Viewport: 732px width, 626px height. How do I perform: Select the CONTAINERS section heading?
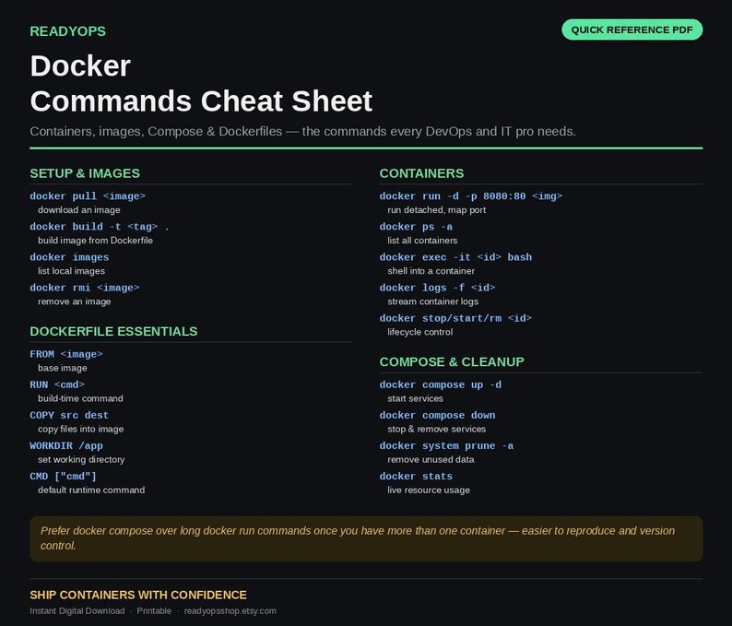[421, 173]
